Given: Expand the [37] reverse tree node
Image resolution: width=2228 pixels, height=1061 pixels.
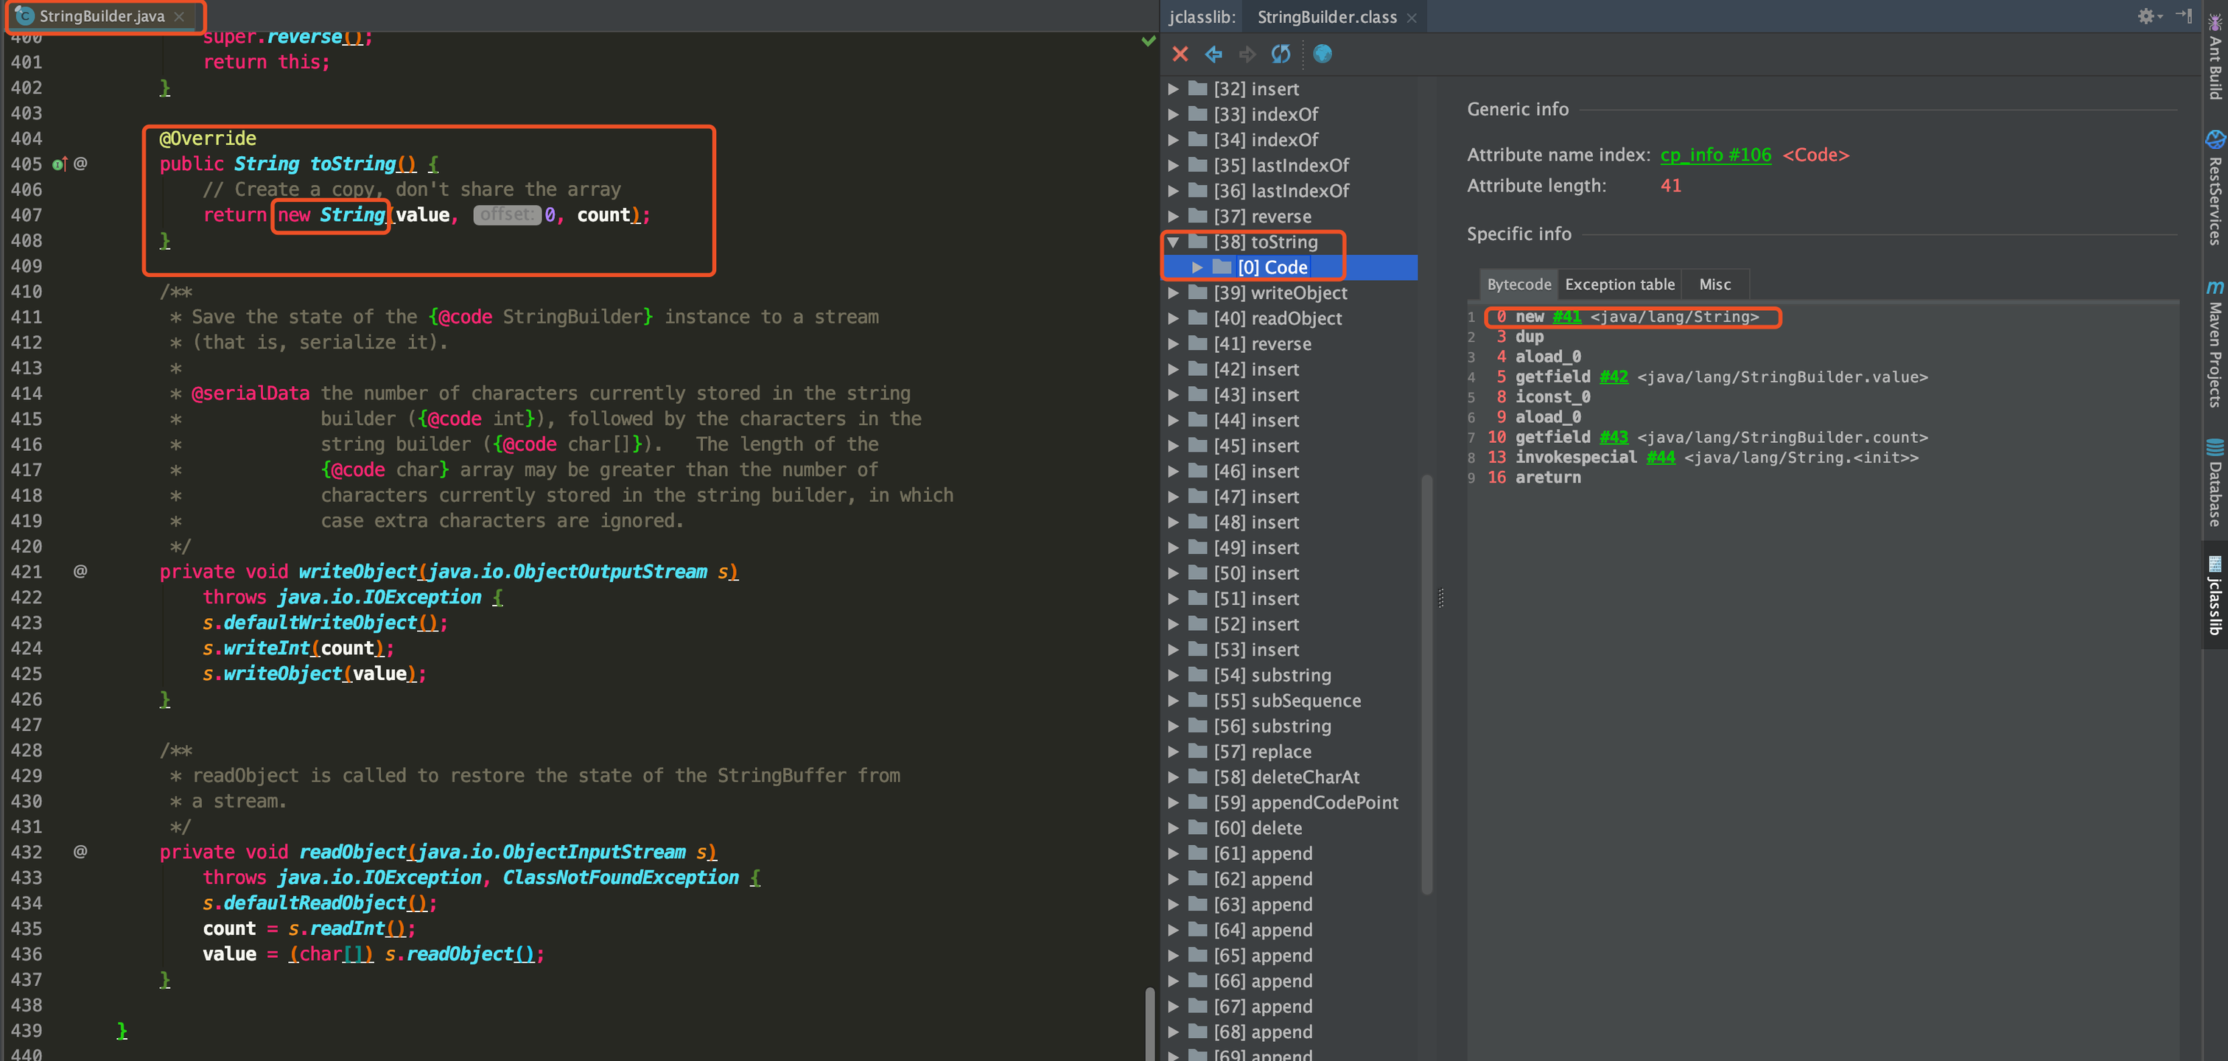Looking at the screenshot, I should pos(1174,217).
